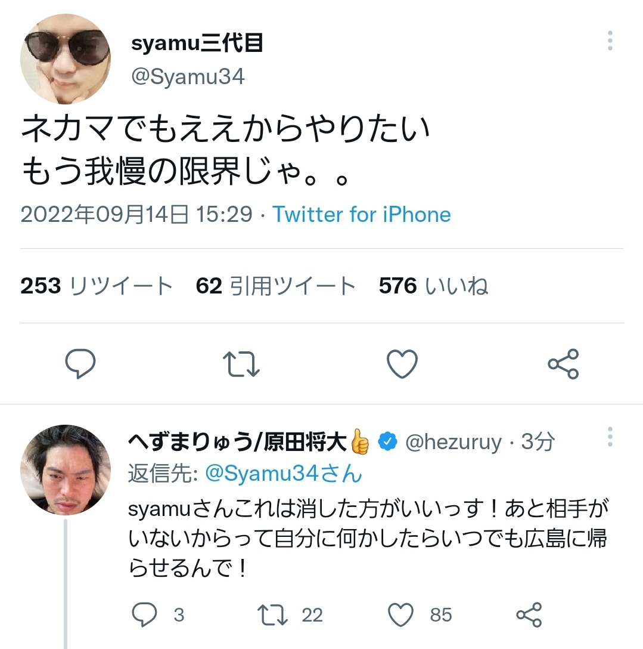Viewport: 643px width, 649px height.
Task: Open the syamu三代目 display name
Action: 197,44
